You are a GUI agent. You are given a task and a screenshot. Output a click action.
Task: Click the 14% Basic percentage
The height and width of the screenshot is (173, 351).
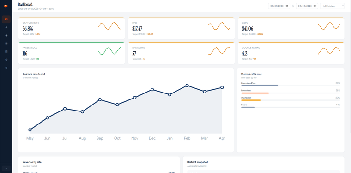(x=338, y=105)
